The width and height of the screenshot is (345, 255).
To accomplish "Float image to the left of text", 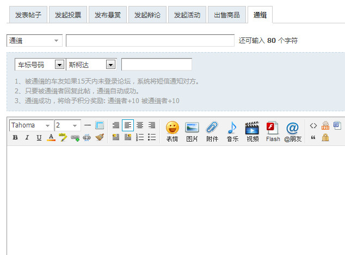I will tap(116, 137).
